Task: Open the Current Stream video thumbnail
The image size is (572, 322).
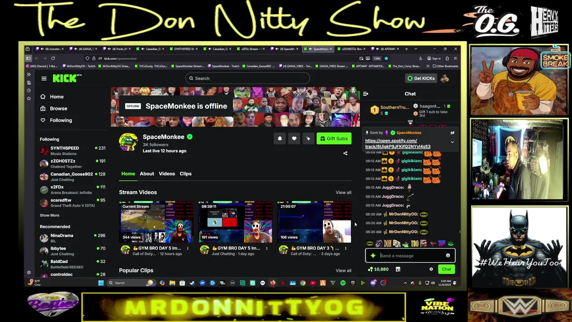Action: pos(156,222)
